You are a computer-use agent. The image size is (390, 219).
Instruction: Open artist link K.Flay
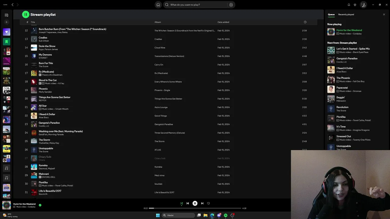[x=61, y=83]
